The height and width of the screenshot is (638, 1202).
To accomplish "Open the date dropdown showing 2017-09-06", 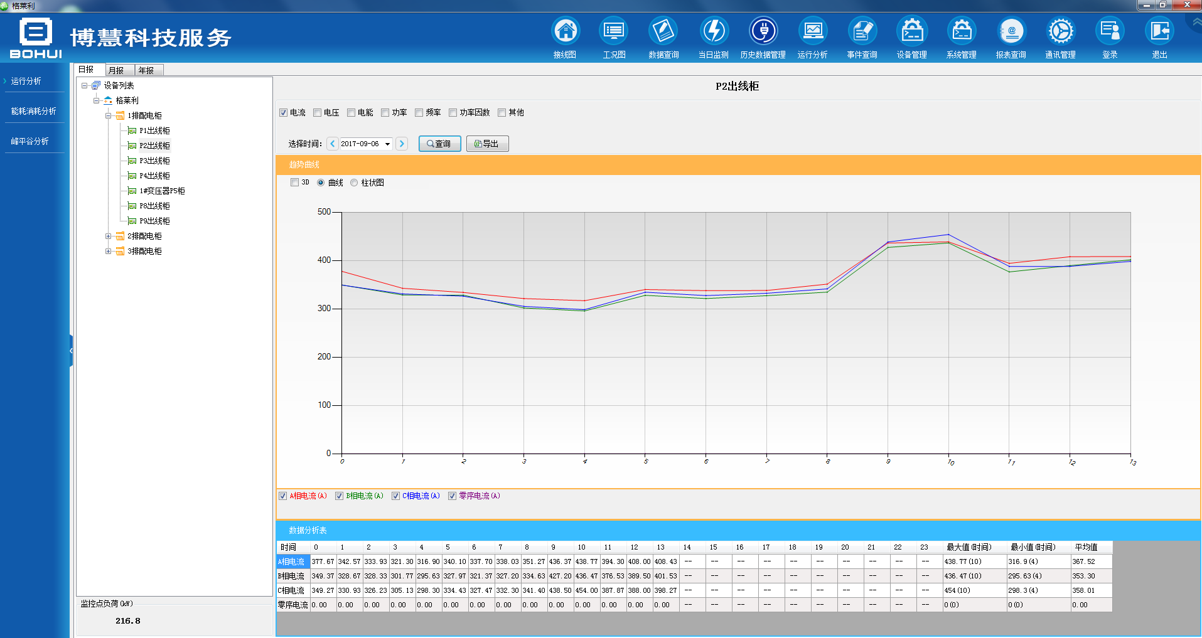I will point(387,144).
